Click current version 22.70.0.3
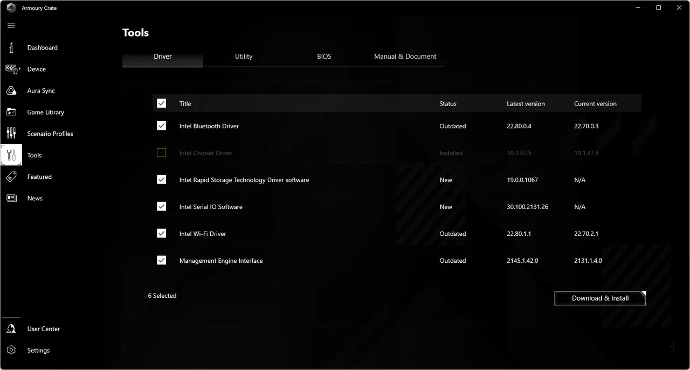This screenshot has height=370, width=690. [x=586, y=126]
